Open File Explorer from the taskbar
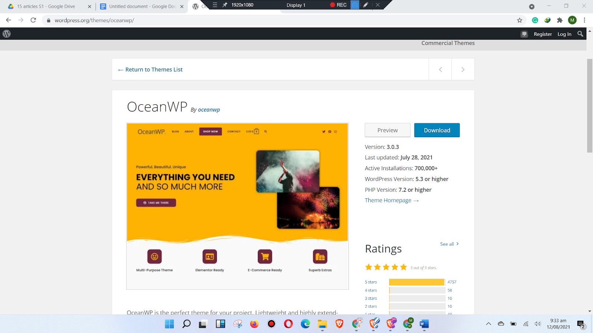593x333 pixels. tap(322, 324)
